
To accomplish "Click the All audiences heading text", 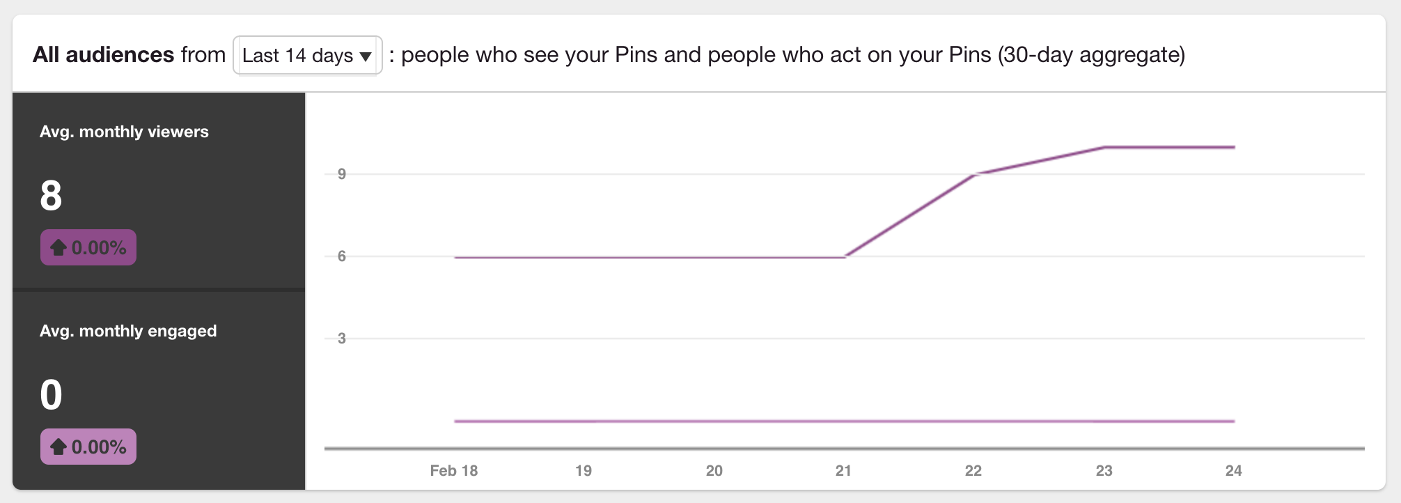I will (104, 54).
